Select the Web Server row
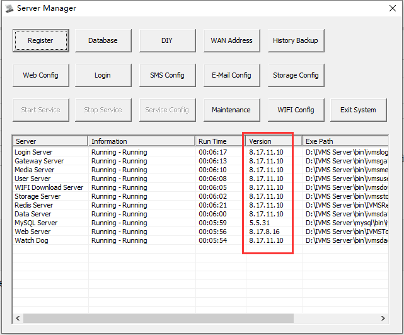This screenshot has height=335, width=404. click(200, 232)
